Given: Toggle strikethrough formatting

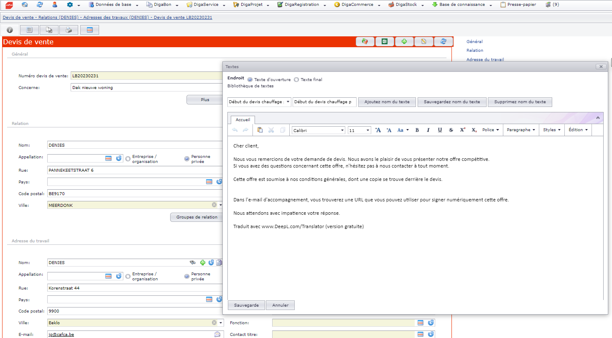Looking at the screenshot, I should (451, 130).
